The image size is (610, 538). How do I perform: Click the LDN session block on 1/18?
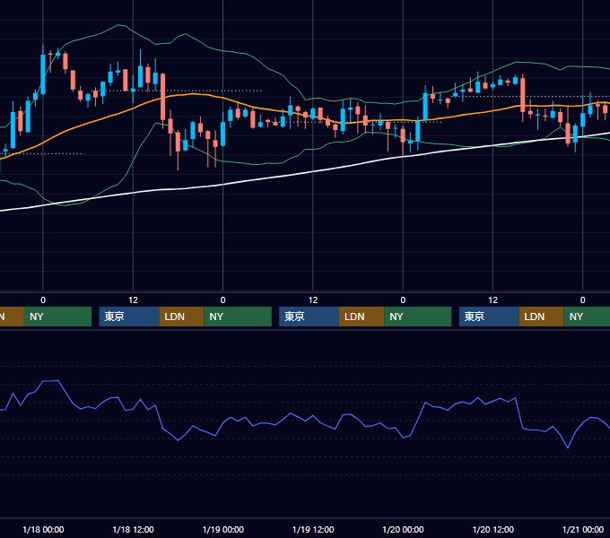(182, 317)
